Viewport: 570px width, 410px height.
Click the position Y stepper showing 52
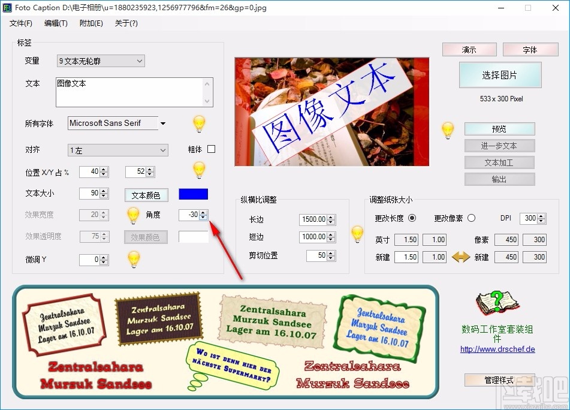coord(140,171)
